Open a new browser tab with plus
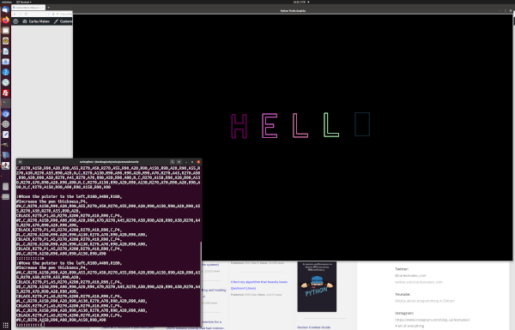 tap(48, 7)
